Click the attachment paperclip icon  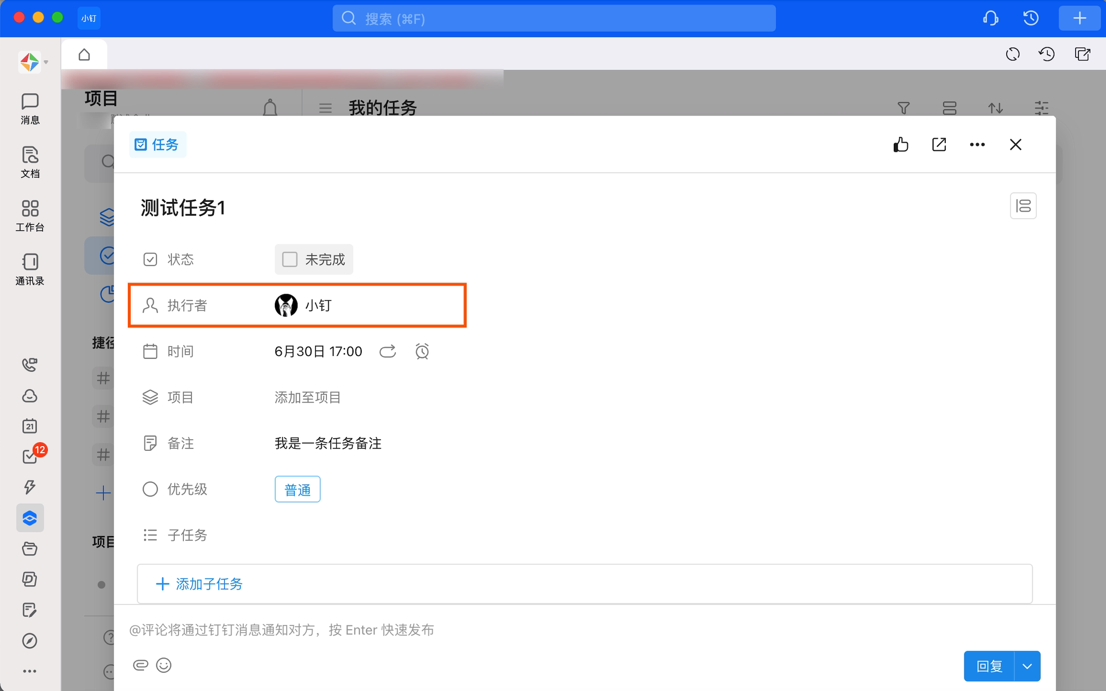[140, 665]
